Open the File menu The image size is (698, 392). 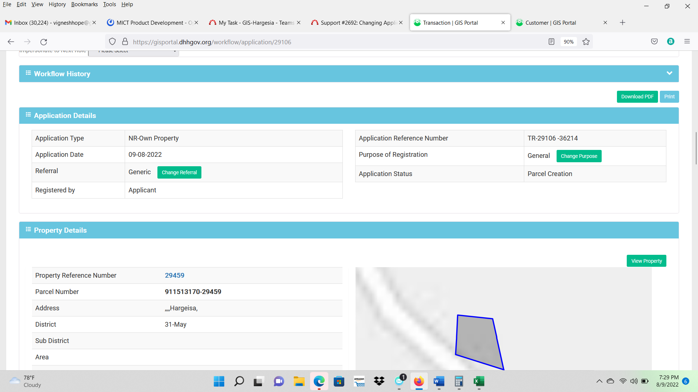coord(7,4)
